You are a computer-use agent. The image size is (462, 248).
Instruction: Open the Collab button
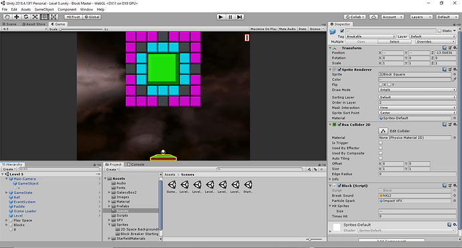pos(355,17)
